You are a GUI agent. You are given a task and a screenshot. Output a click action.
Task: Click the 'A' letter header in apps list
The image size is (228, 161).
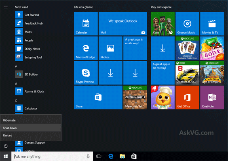tap(16, 84)
